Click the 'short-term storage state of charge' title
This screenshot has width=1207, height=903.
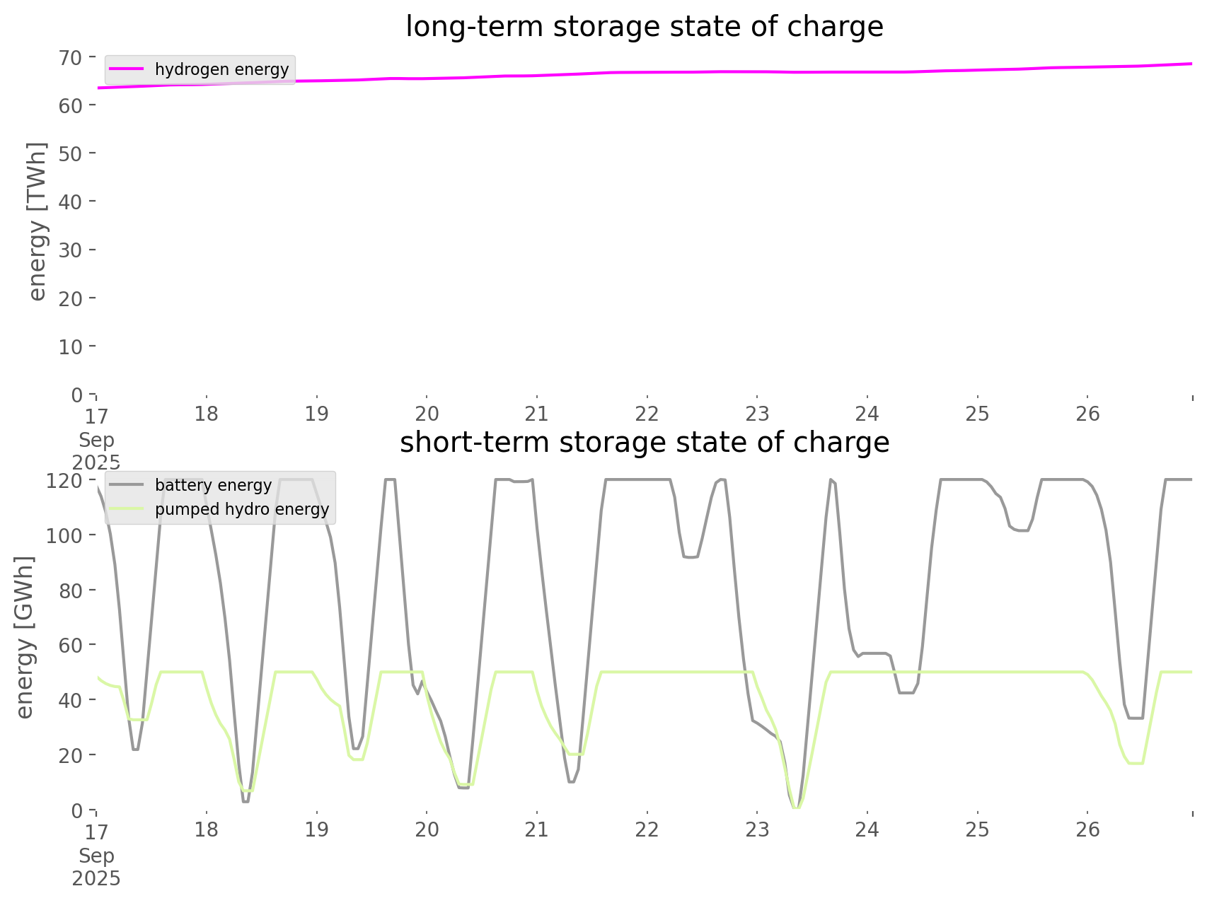pos(644,443)
